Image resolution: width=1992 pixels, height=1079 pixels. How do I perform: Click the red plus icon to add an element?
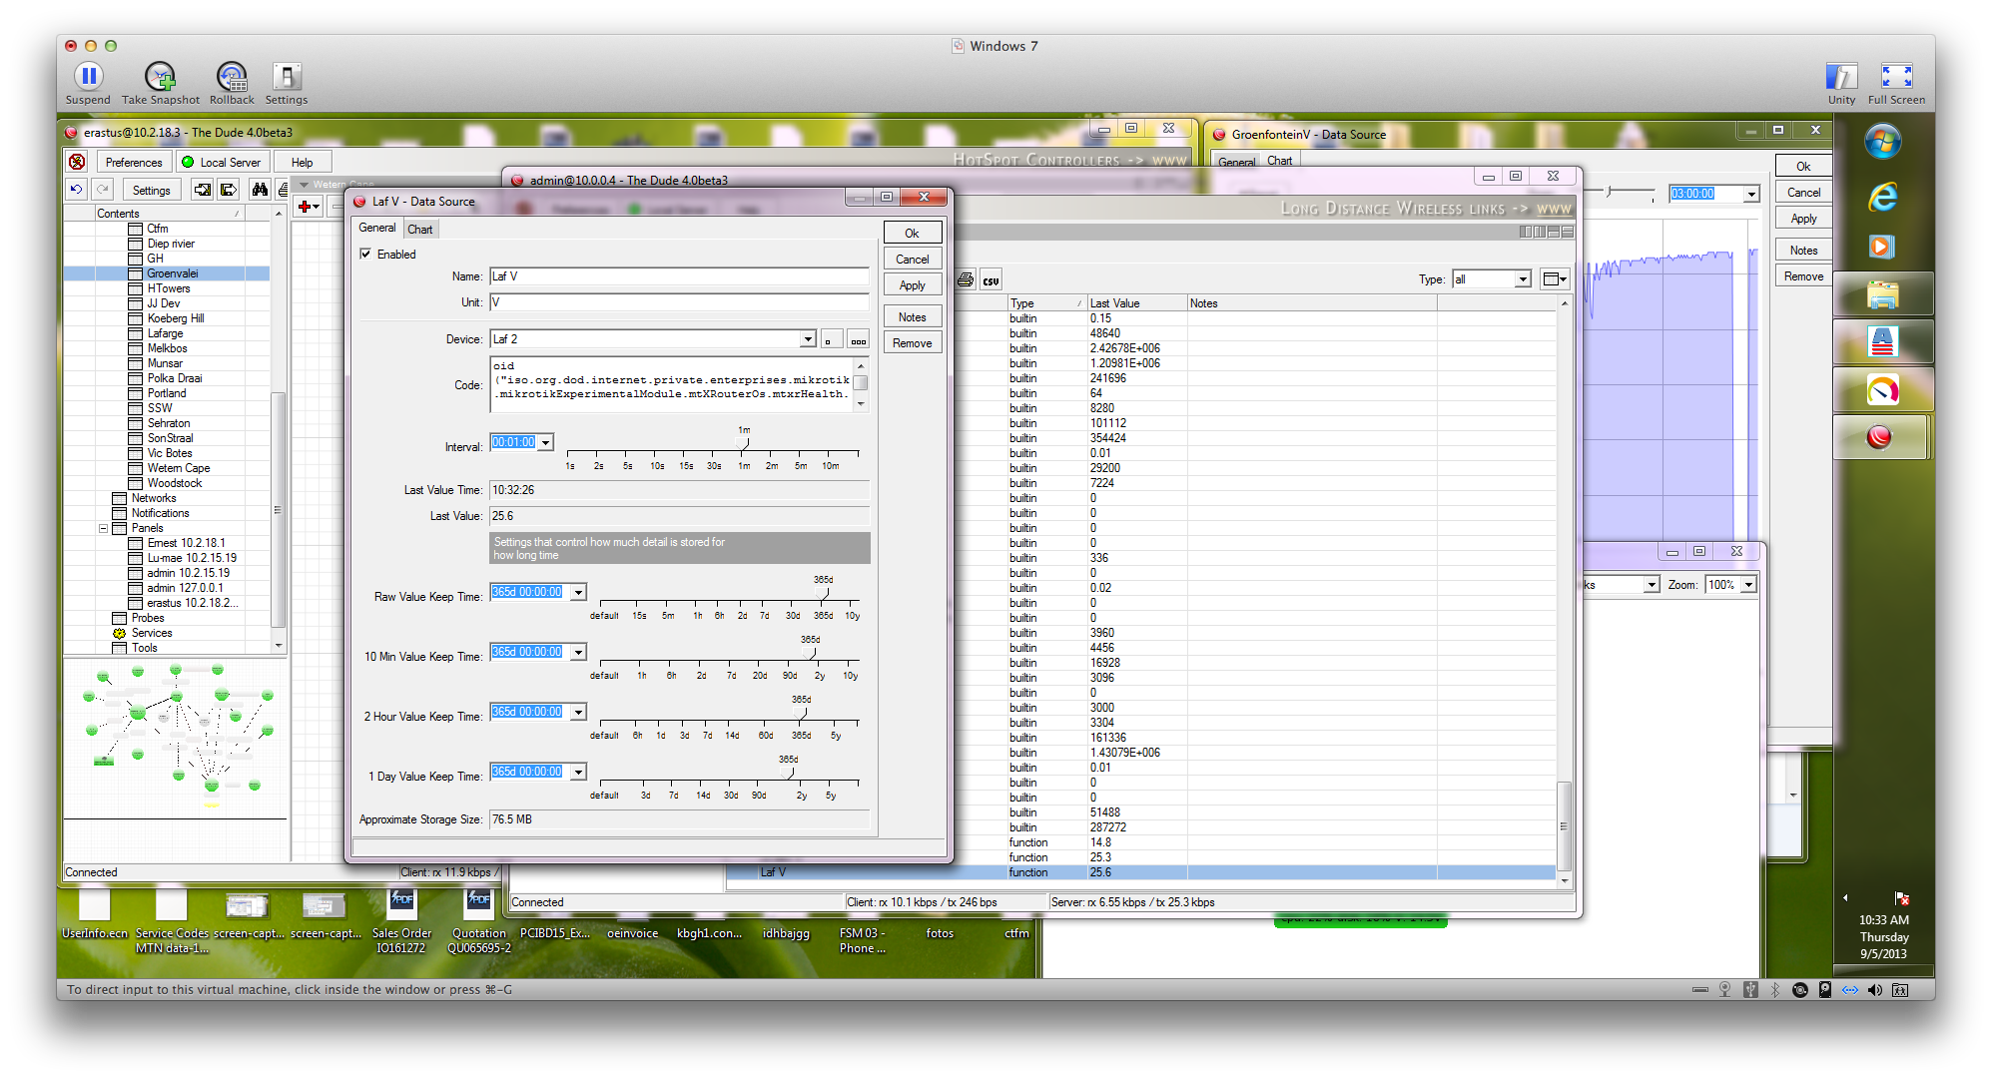point(305,207)
